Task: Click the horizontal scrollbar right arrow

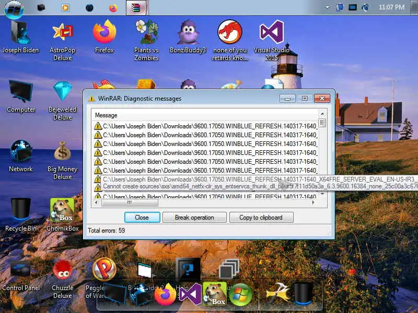Action: 313,202
